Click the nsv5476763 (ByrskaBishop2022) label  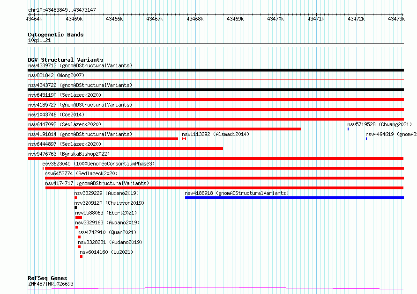(69, 154)
